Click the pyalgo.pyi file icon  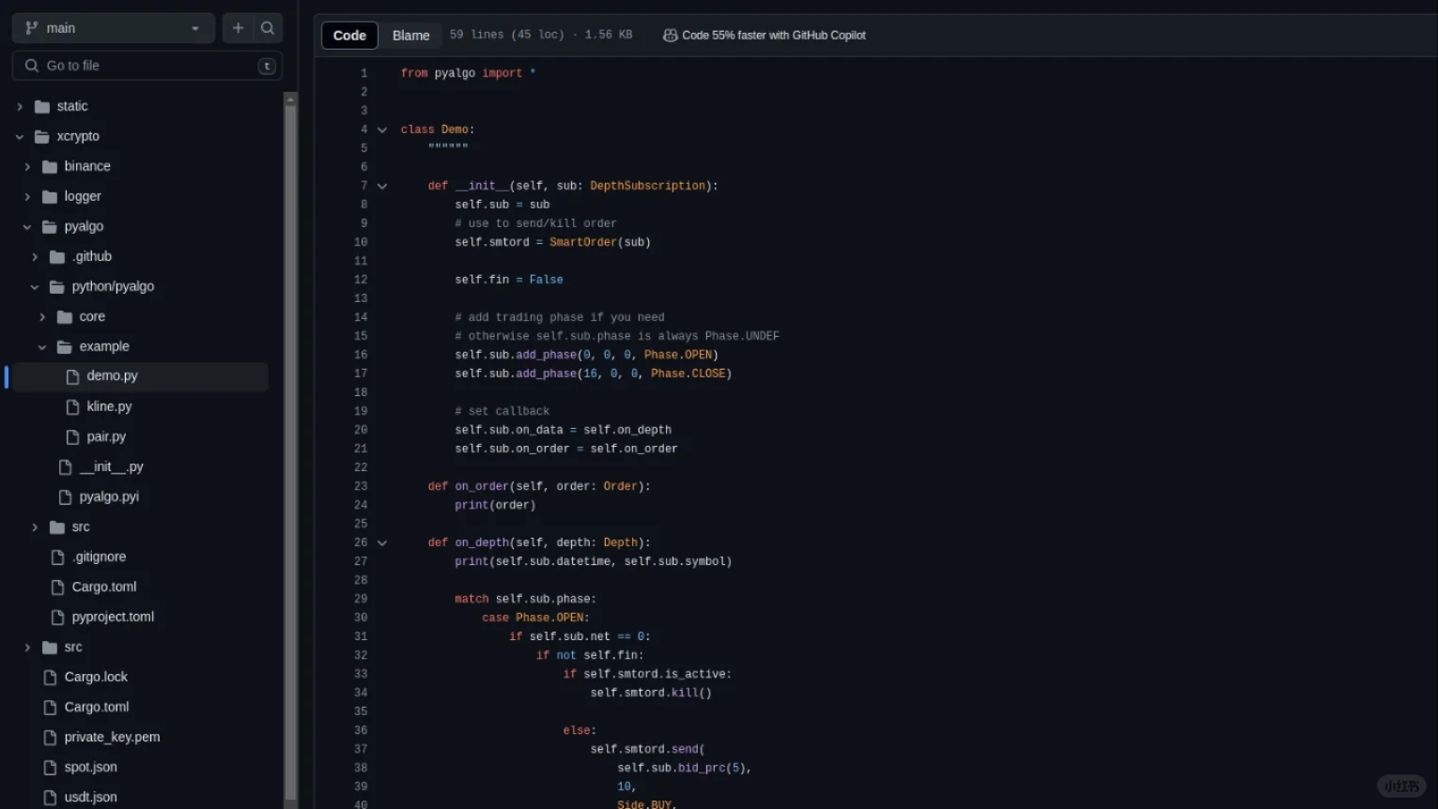pyautogui.click(x=65, y=496)
